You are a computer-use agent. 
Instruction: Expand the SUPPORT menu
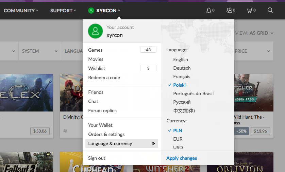(x=63, y=11)
